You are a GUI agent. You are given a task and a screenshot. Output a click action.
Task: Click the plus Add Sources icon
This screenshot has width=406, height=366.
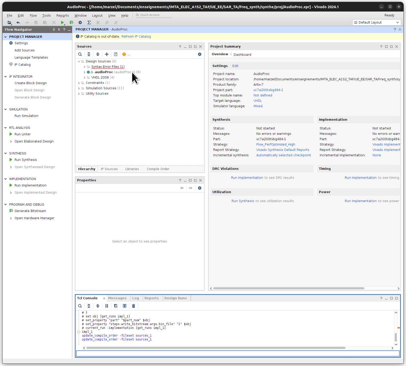click(107, 54)
